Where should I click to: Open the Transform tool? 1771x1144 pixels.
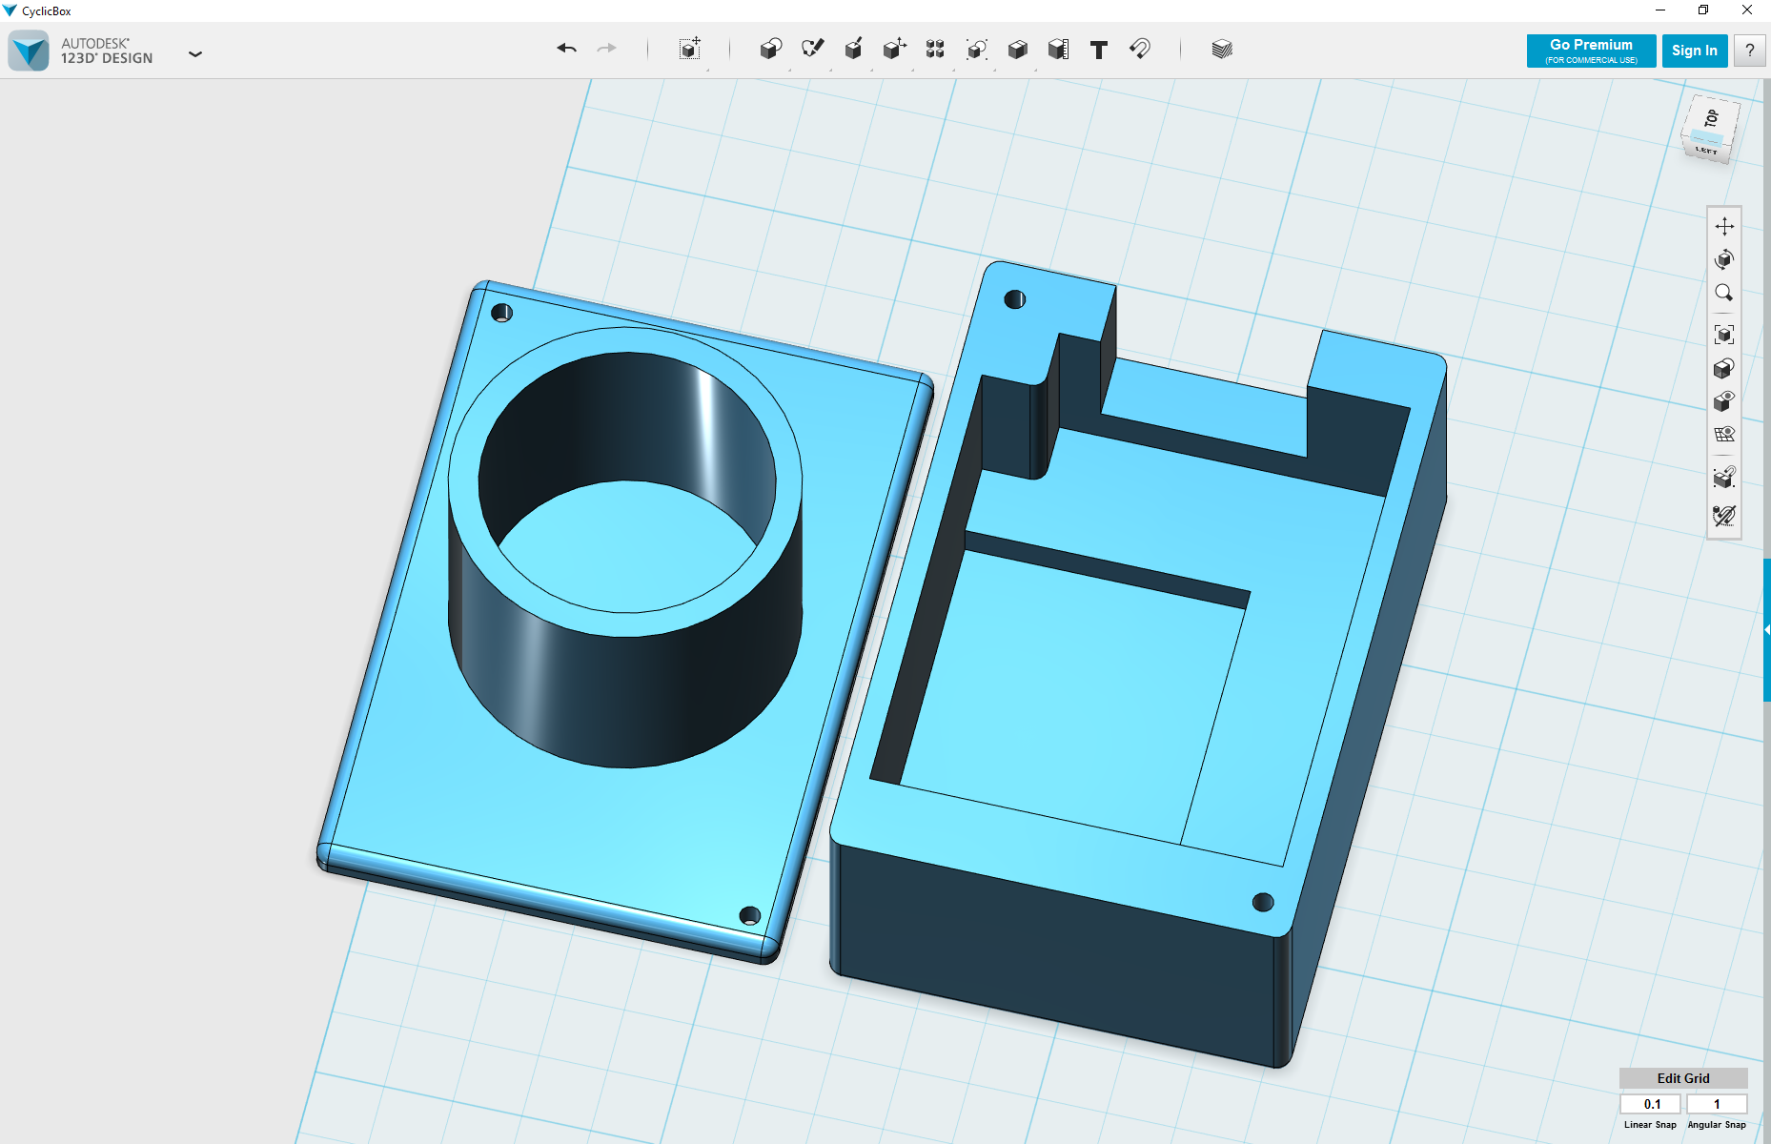[x=690, y=49]
